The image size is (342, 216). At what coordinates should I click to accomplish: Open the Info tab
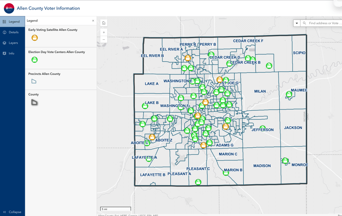(x=12, y=53)
